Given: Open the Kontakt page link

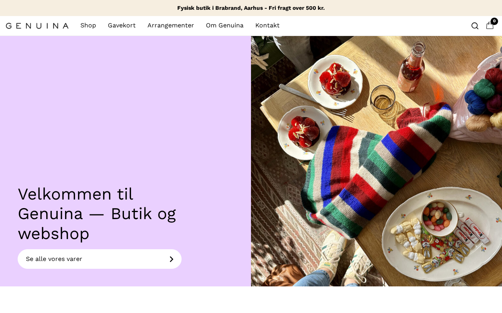Looking at the screenshot, I should tap(267, 25).
